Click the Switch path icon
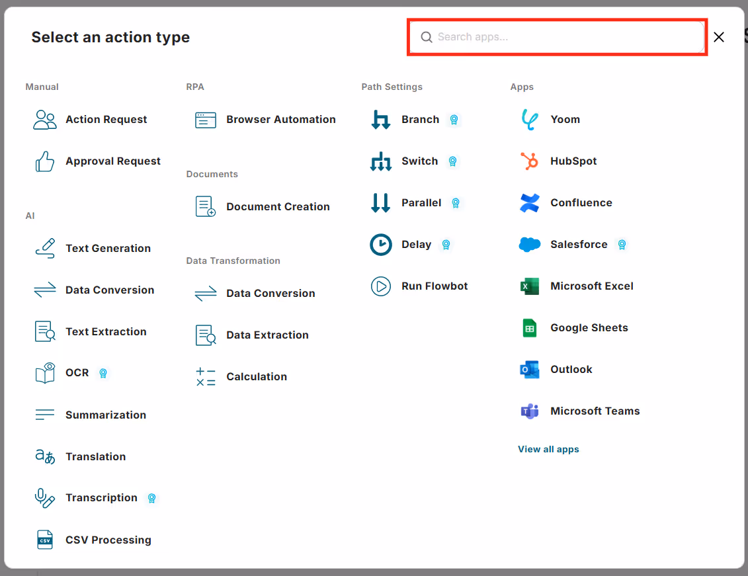 (x=381, y=161)
